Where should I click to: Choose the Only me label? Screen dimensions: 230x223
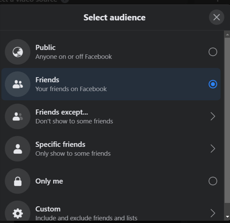tap(49, 181)
